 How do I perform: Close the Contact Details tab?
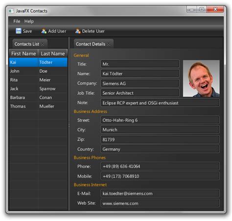coord(109,44)
